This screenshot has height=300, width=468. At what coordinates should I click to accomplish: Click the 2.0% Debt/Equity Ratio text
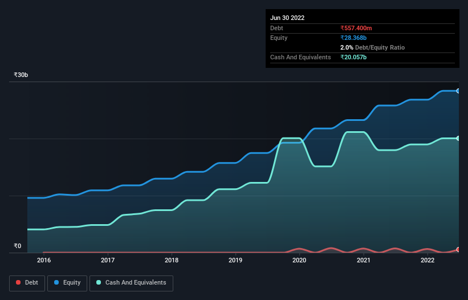point(372,47)
